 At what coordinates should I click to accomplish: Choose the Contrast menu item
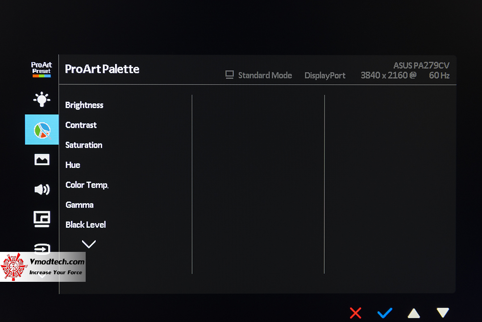click(x=81, y=125)
